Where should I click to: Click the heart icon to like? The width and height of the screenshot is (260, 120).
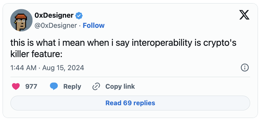click(16, 86)
